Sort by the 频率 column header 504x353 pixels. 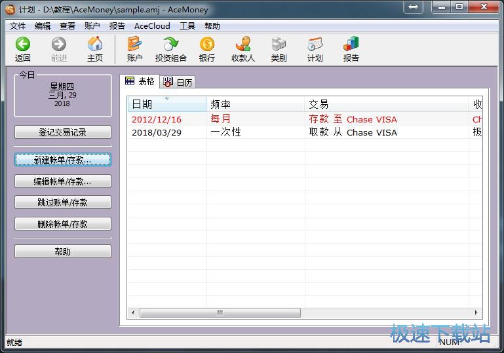[x=255, y=104]
